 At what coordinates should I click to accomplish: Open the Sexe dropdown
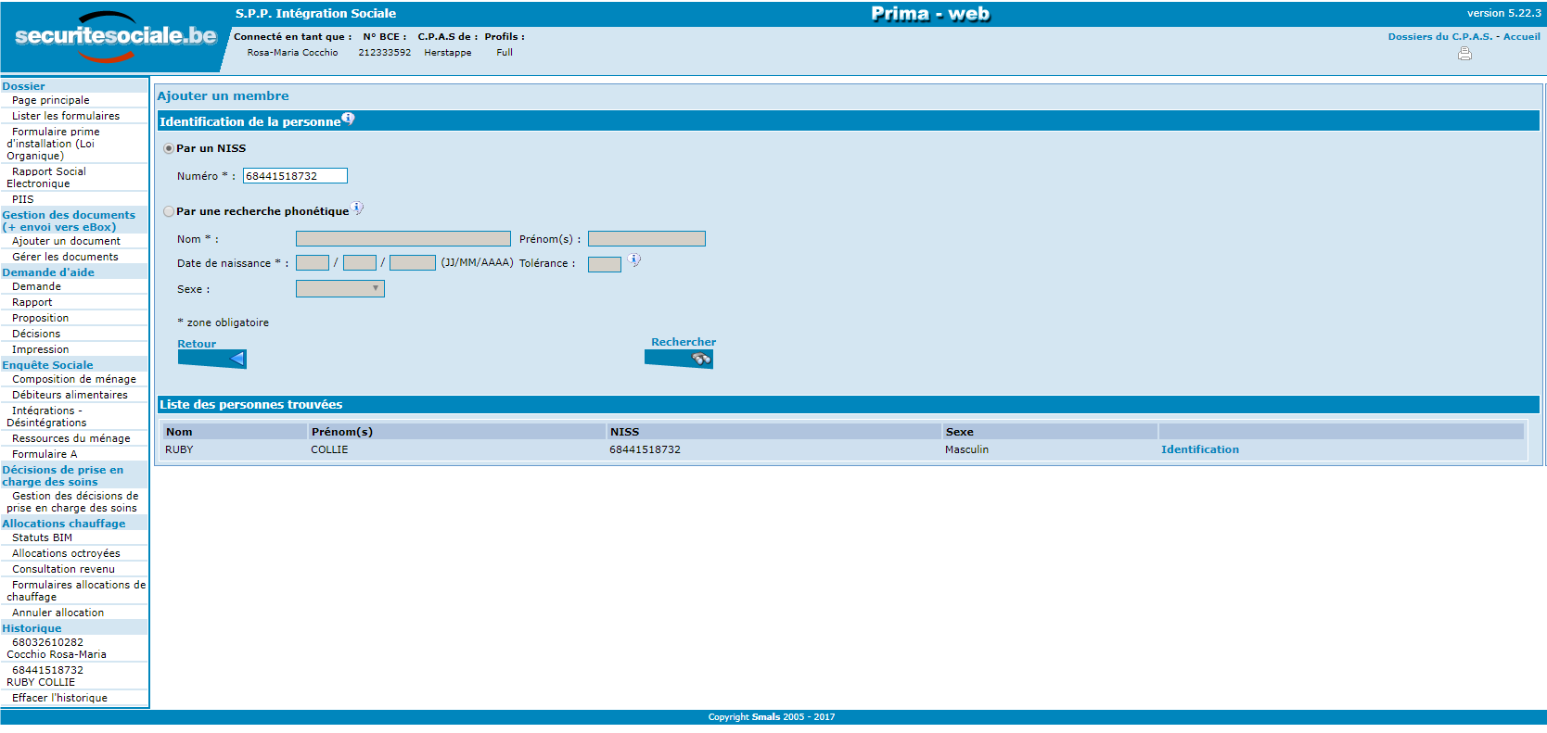coord(339,289)
